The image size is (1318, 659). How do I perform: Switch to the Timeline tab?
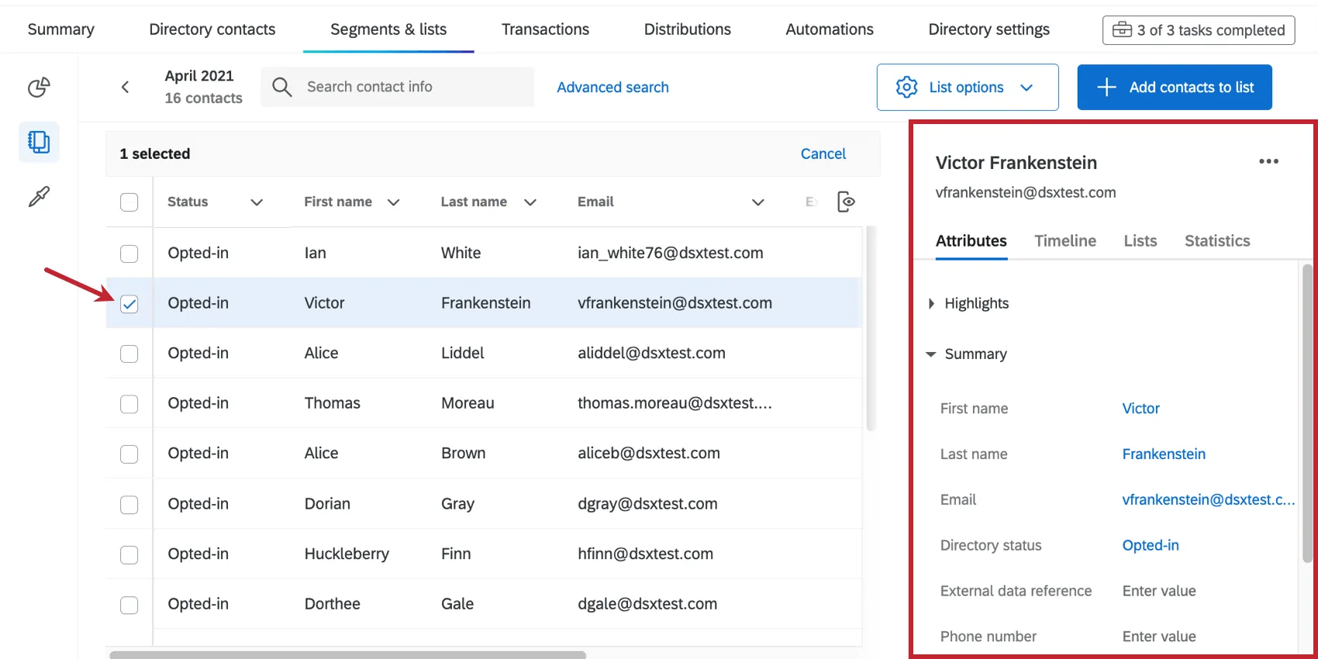tap(1064, 241)
